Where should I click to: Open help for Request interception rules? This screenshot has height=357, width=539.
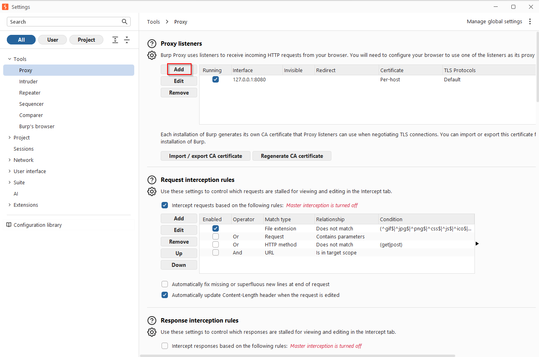[x=152, y=180]
